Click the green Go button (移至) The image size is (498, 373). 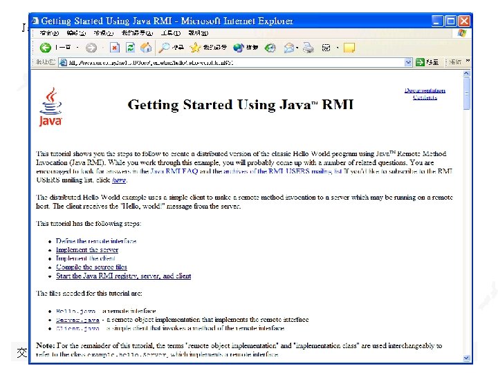coord(427,62)
